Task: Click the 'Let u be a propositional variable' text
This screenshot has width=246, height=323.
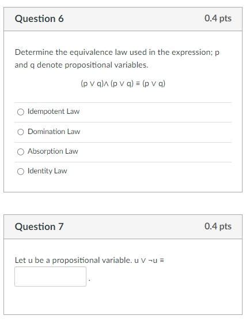Action: [x=74, y=261]
